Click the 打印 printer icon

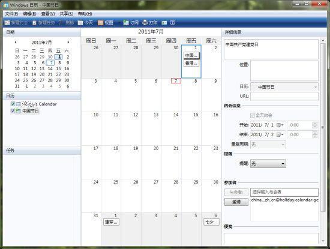145,23
